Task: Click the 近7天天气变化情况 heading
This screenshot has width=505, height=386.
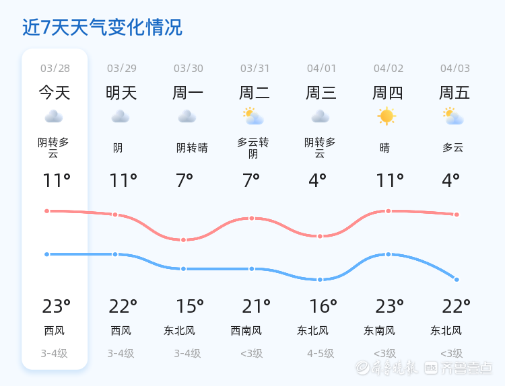Action: [102, 28]
